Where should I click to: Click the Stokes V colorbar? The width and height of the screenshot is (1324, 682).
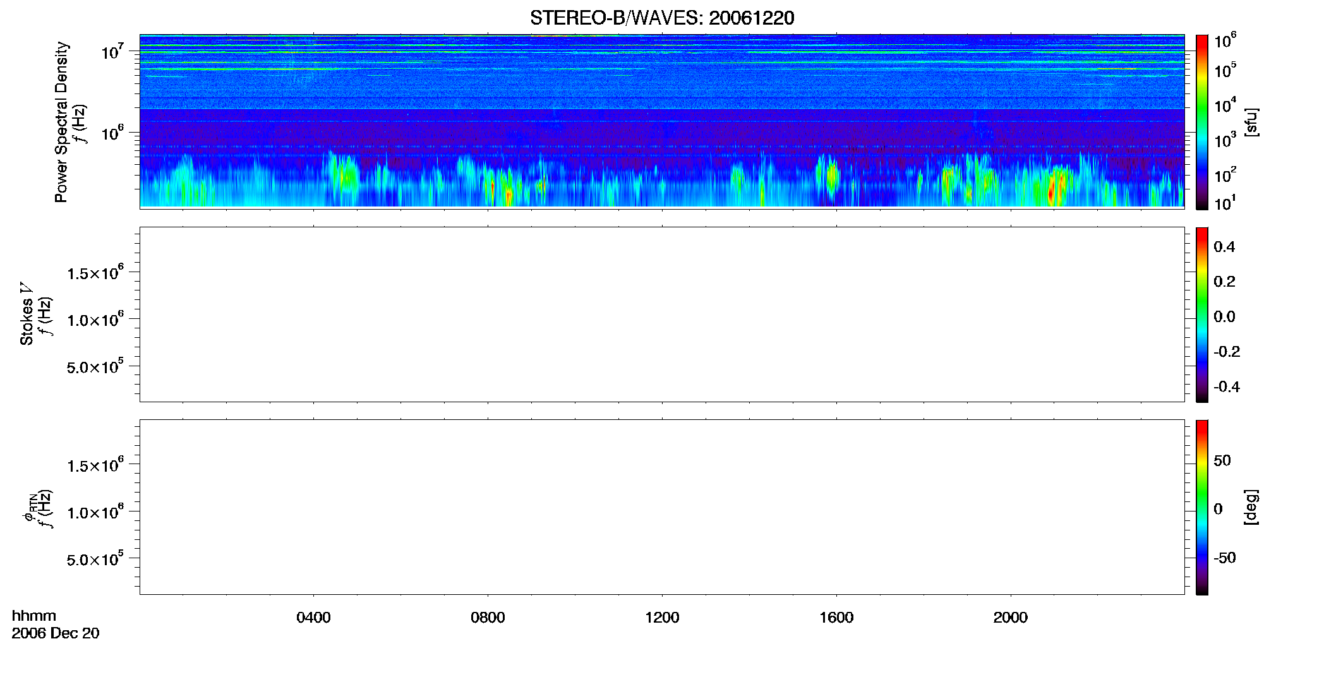pyautogui.click(x=1202, y=314)
